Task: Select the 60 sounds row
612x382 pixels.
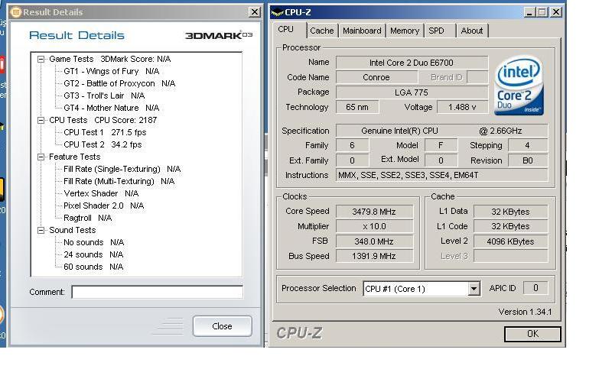Action: (93, 267)
